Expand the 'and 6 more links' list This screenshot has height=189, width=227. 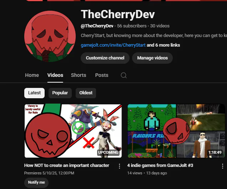tap(163, 45)
